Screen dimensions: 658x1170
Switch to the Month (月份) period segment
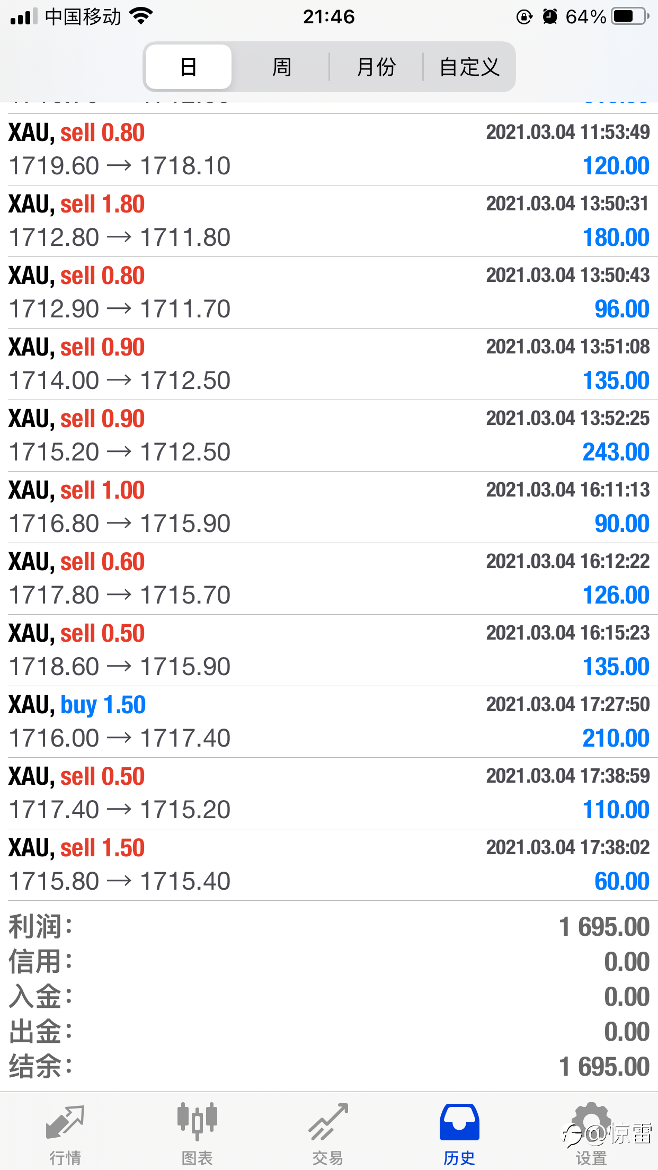(x=376, y=67)
